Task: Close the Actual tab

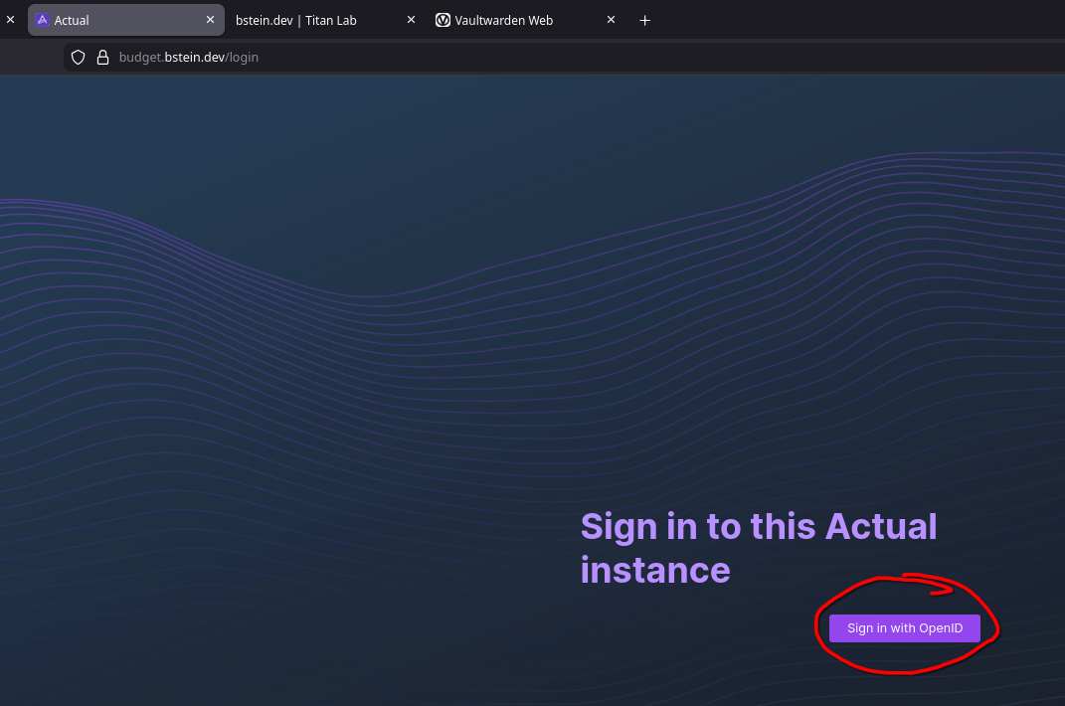Action: 210,20
